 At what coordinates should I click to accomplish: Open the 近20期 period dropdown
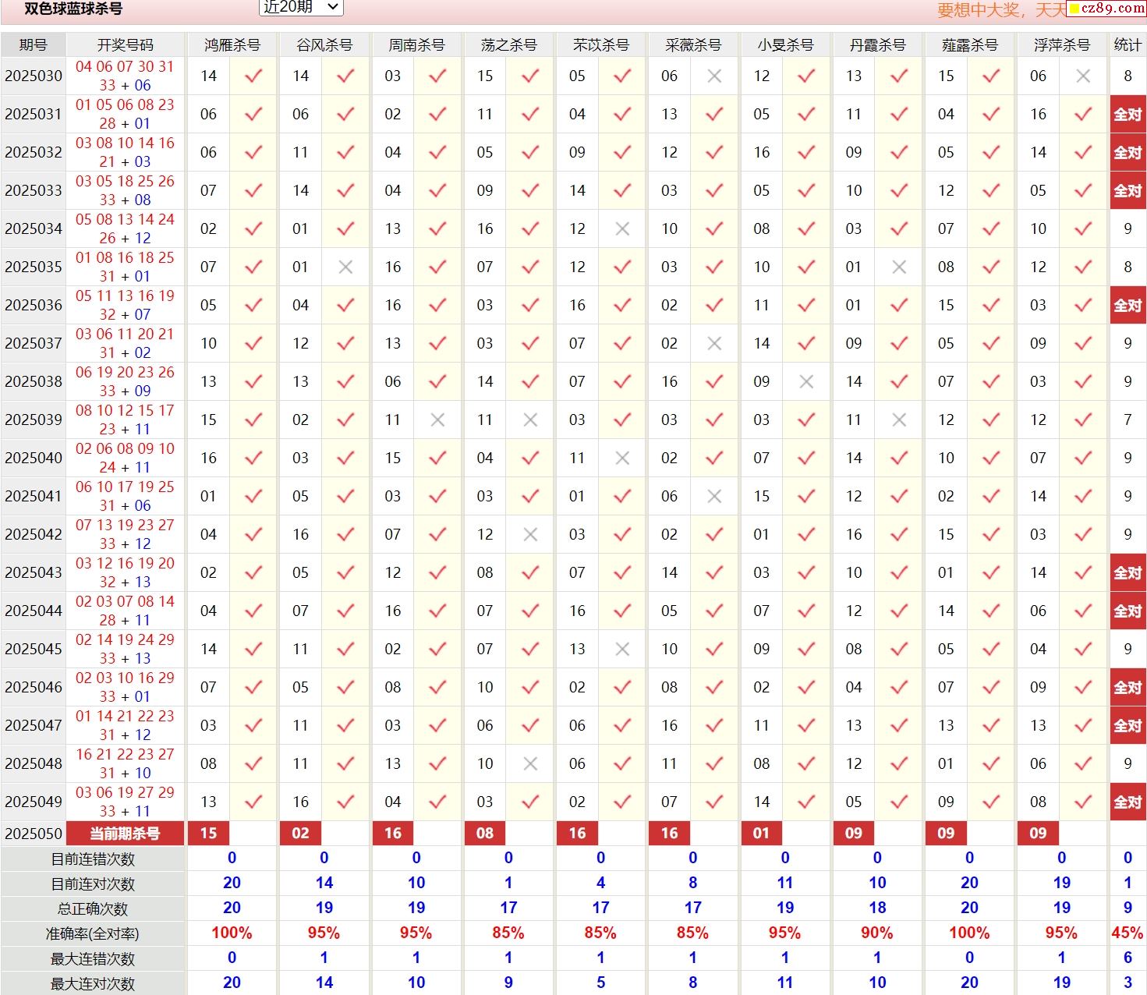pyautogui.click(x=300, y=7)
